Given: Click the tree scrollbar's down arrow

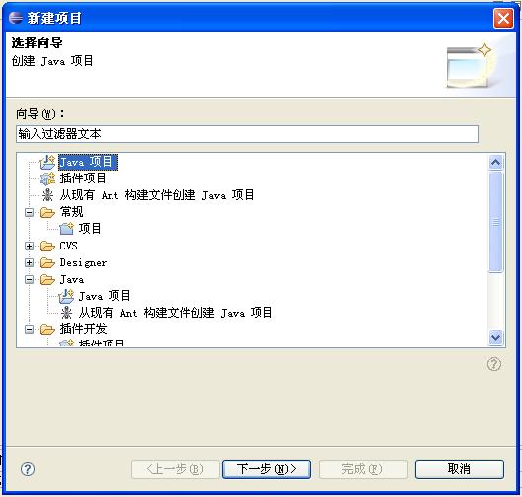Looking at the screenshot, I should 496,338.
